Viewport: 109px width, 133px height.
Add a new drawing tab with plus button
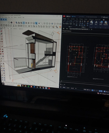(x=92, y=29)
